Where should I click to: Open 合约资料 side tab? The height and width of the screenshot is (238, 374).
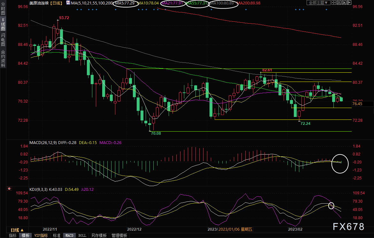tap(3, 58)
